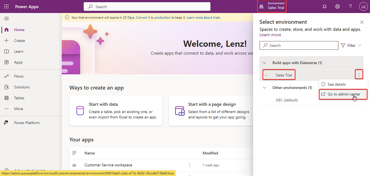Collapse the sidebar with the hamburger toggle
The width and height of the screenshot is (370, 176).
[6, 18]
